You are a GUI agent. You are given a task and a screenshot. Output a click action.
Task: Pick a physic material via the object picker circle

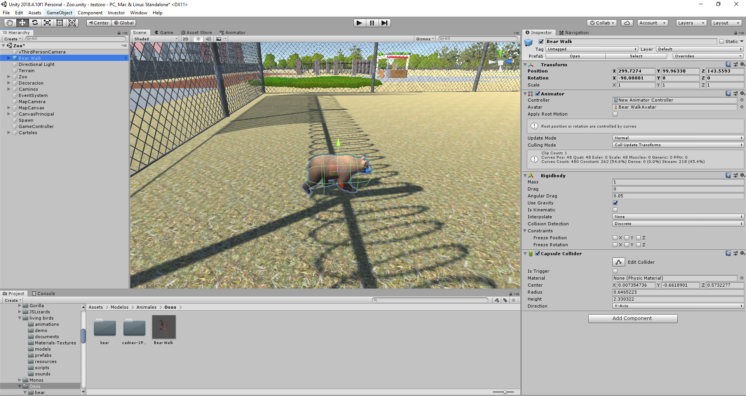742,278
